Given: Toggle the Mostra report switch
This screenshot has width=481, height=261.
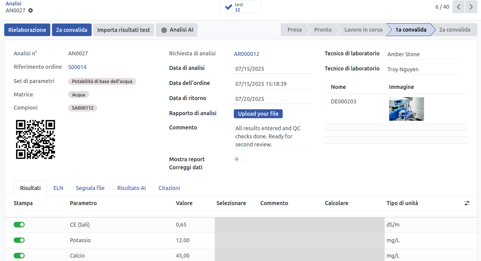Looking at the screenshot, I should tap(239, 159).
